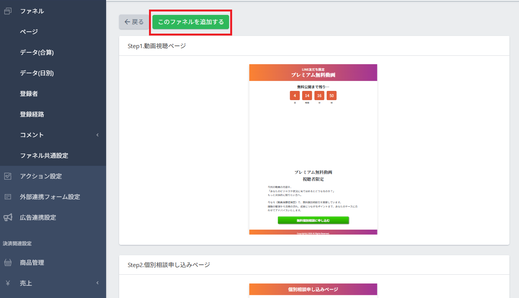This screenshot has width=519, height=298.
Task: Click the Step2 個別相談申し込みページ preview banner
Action: point(313,289)
